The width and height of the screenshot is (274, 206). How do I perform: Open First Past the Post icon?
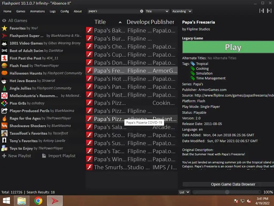[4, 58]
